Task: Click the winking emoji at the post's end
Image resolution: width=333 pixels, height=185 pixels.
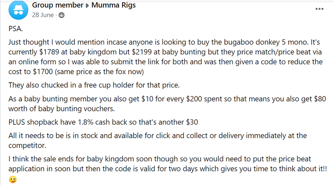Action: tap(13, 179)
